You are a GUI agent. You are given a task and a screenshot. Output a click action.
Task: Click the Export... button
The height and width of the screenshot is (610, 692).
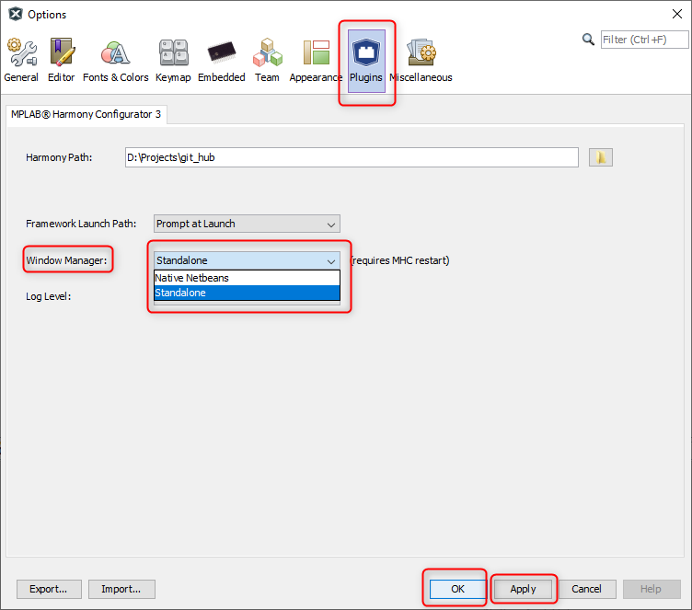(49, 589)
